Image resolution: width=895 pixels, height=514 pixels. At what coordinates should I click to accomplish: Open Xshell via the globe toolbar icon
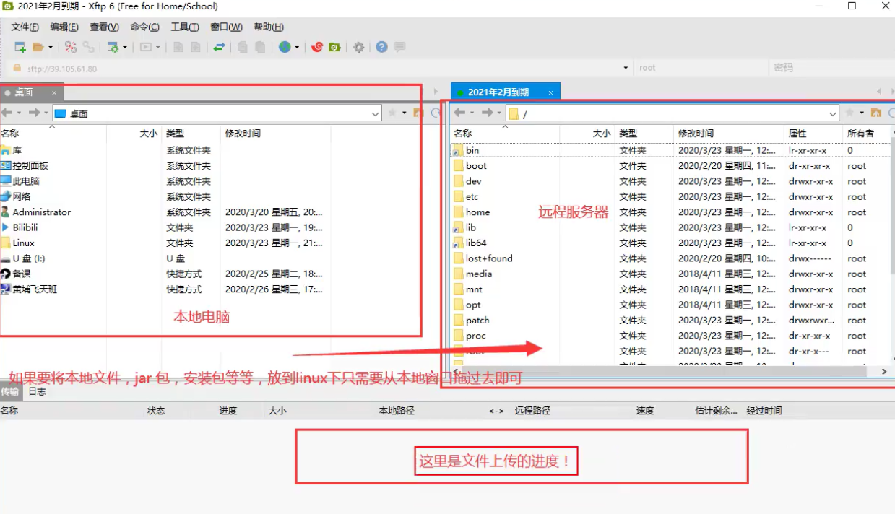pyautogui.click(x=285, y=47)
